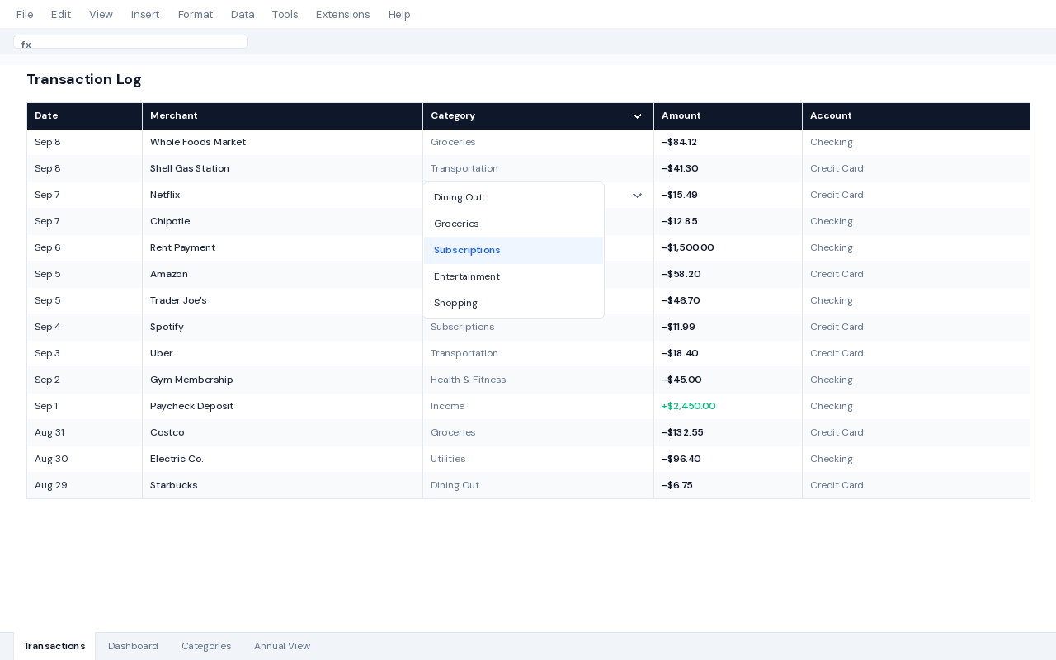Viewport: 1056px width, 660px height.
Task: Select the Shell Gas Station cell
Action: (x=282, y=169)
